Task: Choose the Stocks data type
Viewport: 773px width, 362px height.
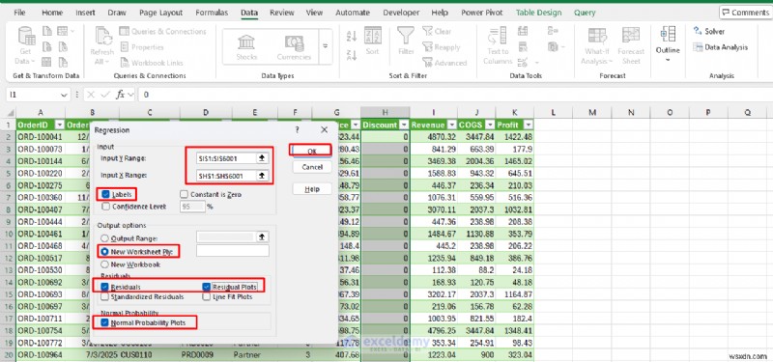Action: click(246, 46)
